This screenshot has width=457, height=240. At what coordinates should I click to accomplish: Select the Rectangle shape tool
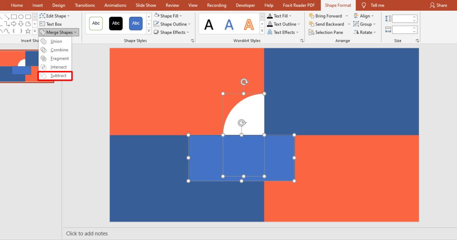pos(14,16)
